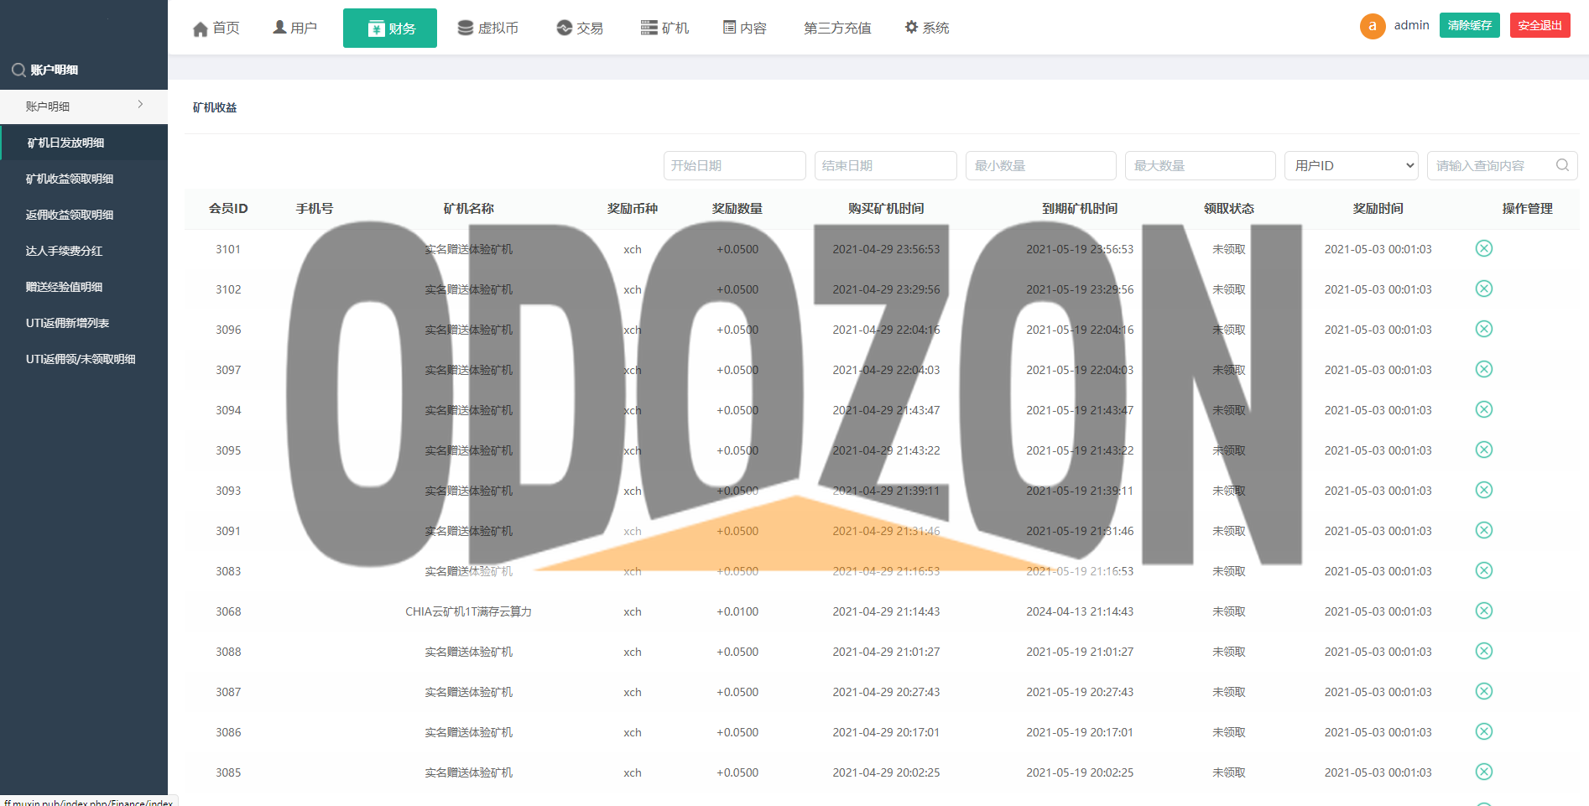Image resolution: width=1589 pixels, height=806 pixels.
Task: Click the delete icon for member 3086
Action: tap(1483, 731)
